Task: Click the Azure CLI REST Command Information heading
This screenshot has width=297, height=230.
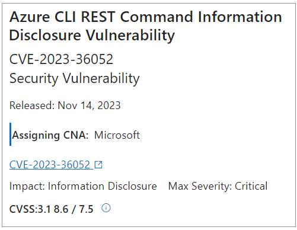Action: click(146, 17)
